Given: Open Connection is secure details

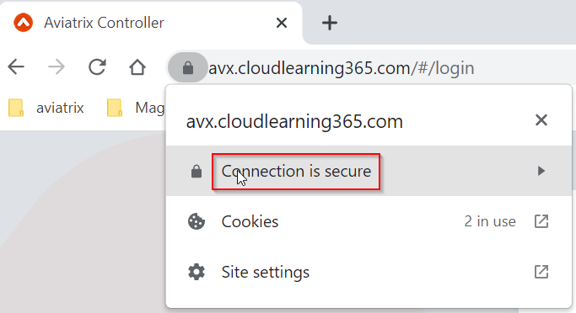Looking at the screenshot, I should click(369, 171).
